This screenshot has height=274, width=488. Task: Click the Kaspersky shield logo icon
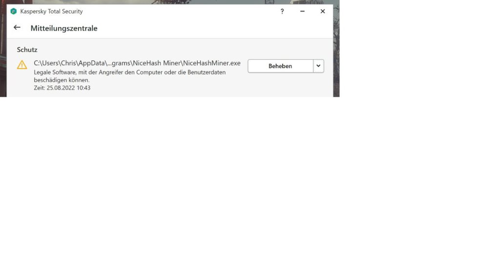pyautogui.click(x=13, y=12)
